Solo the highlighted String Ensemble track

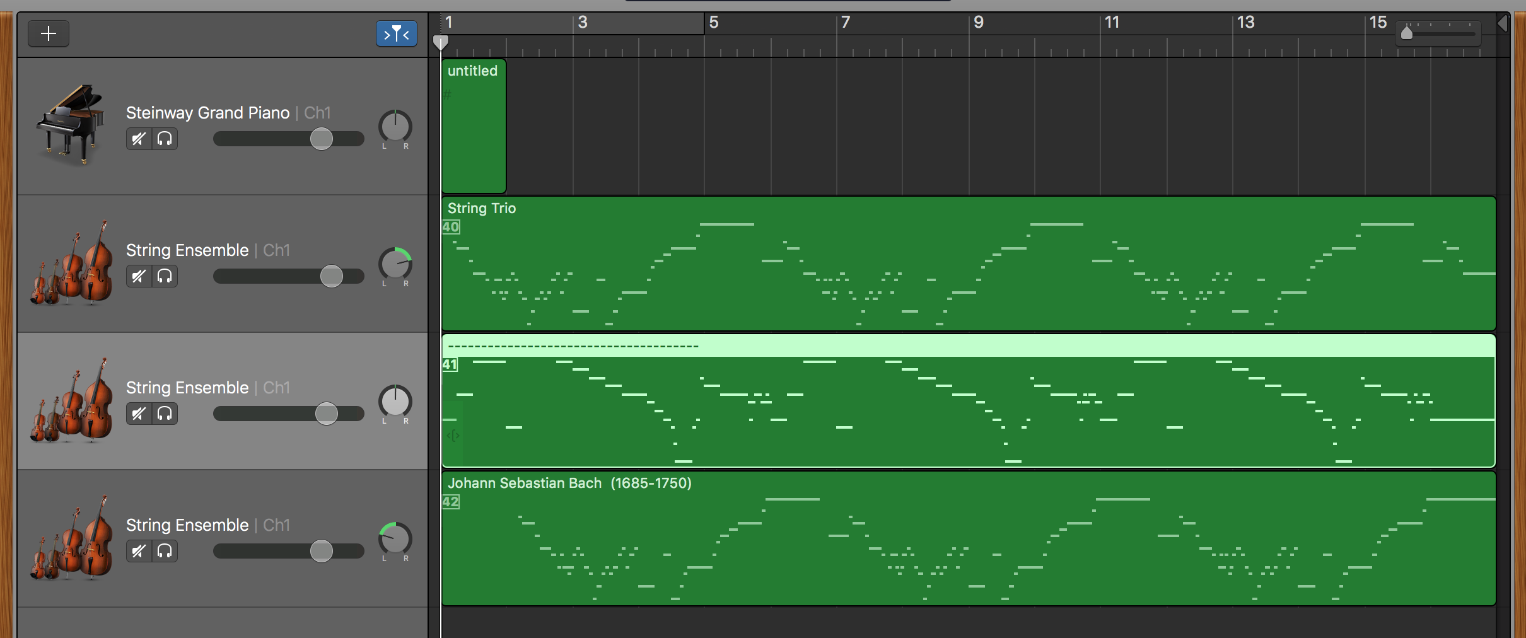click(165, 414)
